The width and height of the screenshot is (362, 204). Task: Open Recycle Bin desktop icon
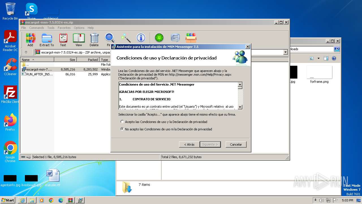coord(10,11)
